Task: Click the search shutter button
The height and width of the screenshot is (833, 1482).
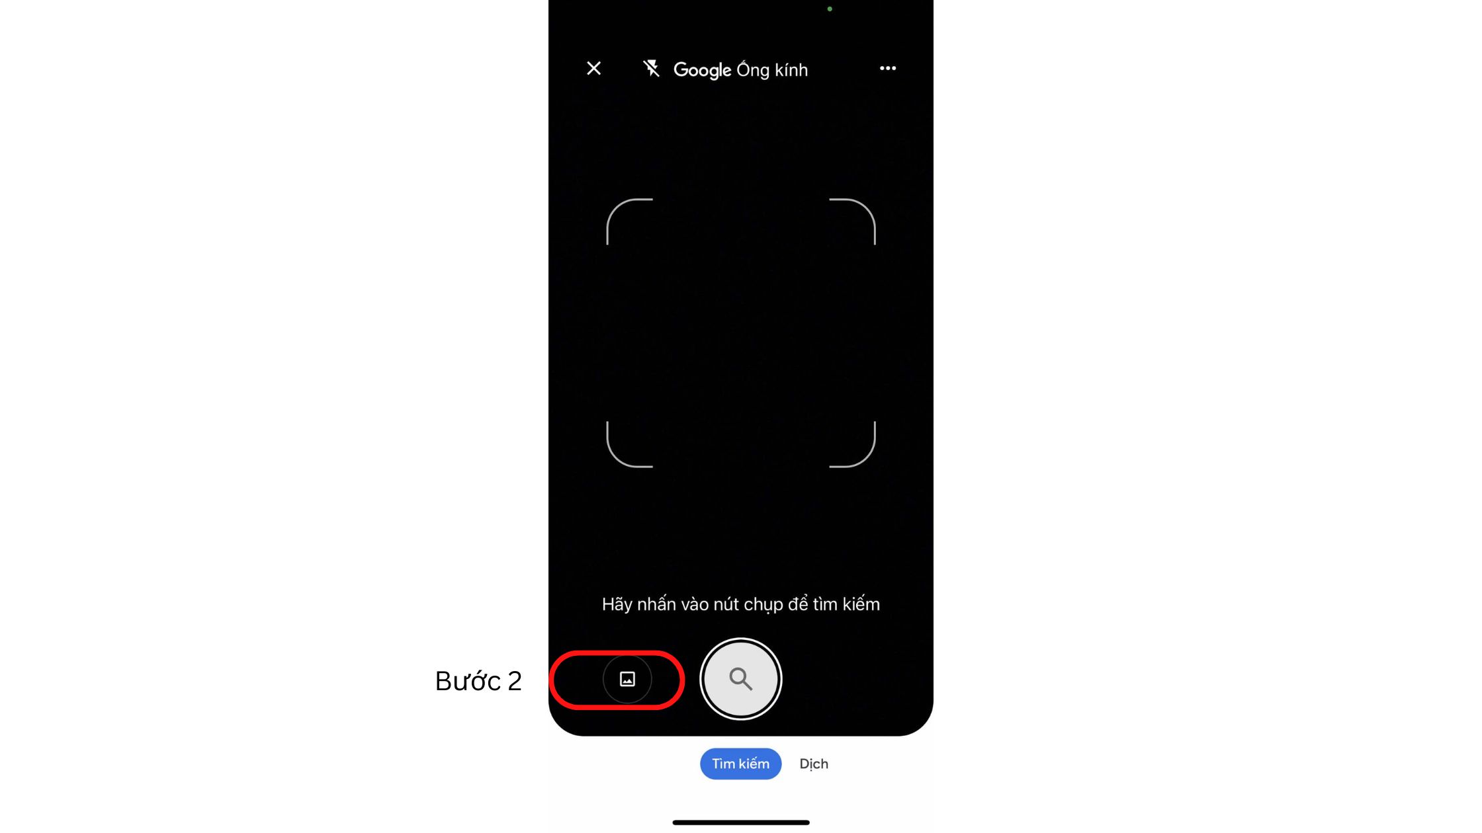Action: click(x=740, y=680)
